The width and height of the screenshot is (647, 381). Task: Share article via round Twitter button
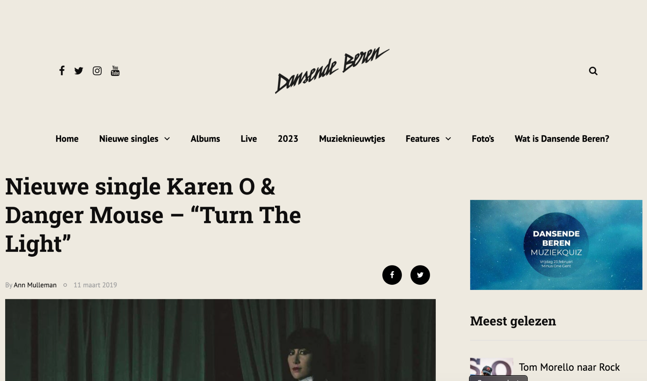420,275
